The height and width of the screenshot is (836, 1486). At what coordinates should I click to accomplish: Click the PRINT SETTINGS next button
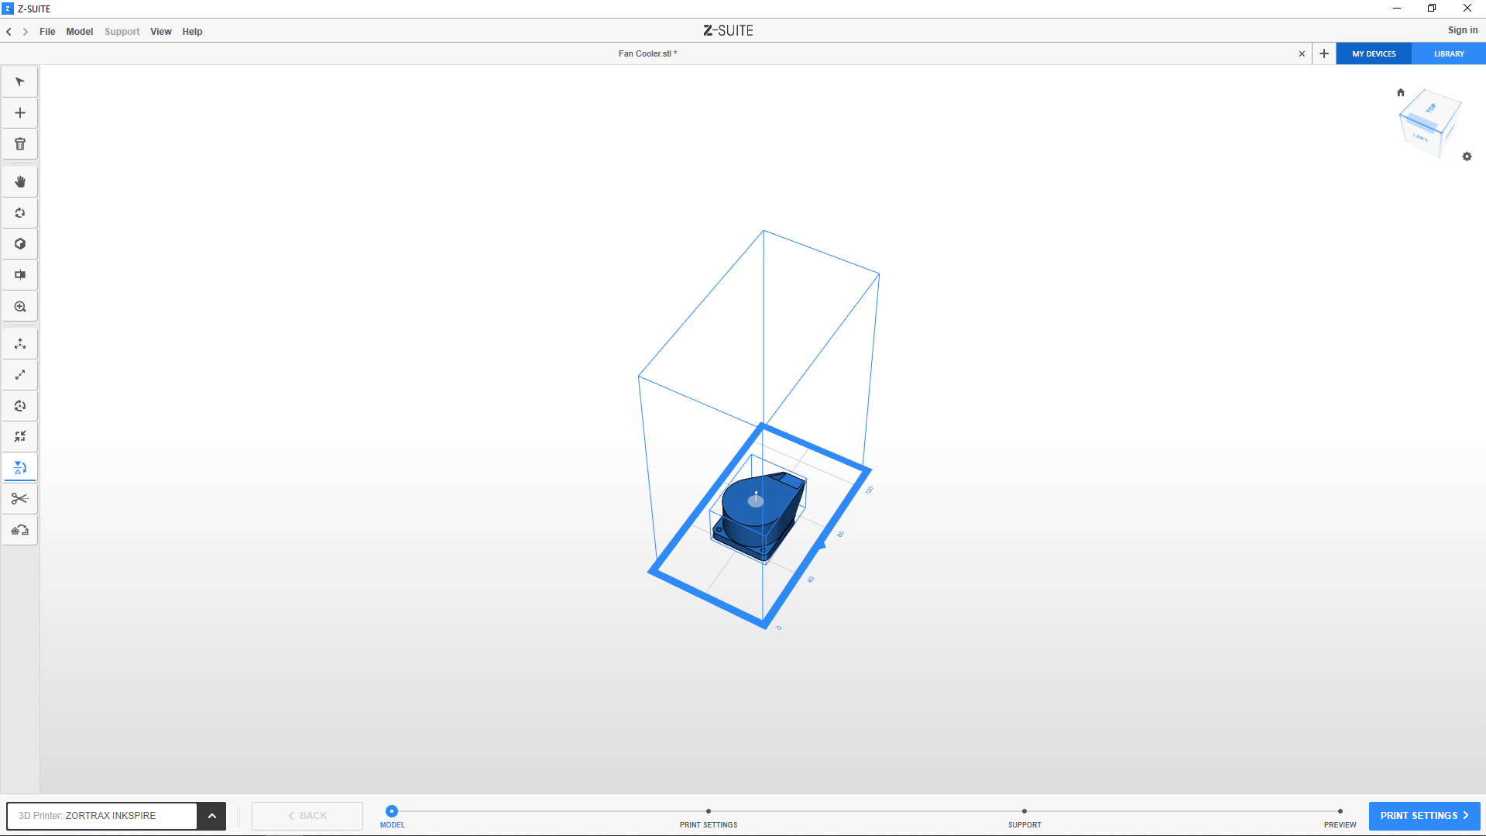(x=1423, y=816)
